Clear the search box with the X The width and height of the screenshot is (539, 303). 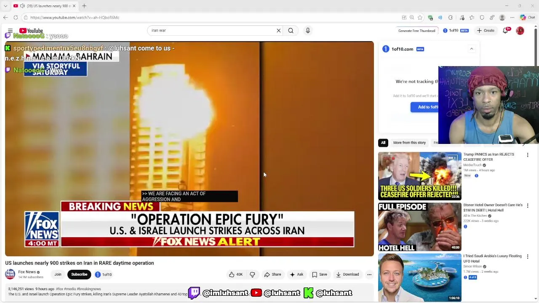pyautogui.click(x=278, y=30)
